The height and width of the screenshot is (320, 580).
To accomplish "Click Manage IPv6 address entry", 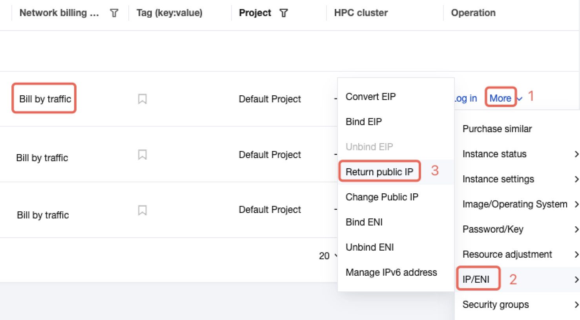I will click(x=391, y=273).
